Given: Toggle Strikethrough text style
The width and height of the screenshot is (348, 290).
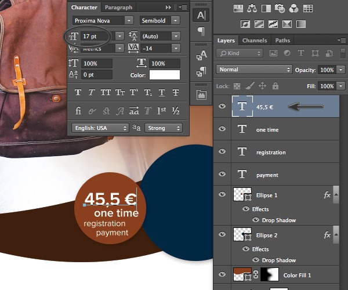Looking at the screenshot, I should (176, 92).
